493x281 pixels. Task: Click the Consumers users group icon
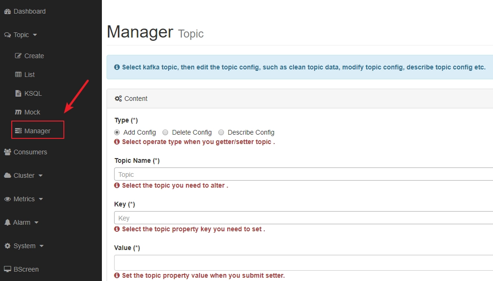[8, 152]
